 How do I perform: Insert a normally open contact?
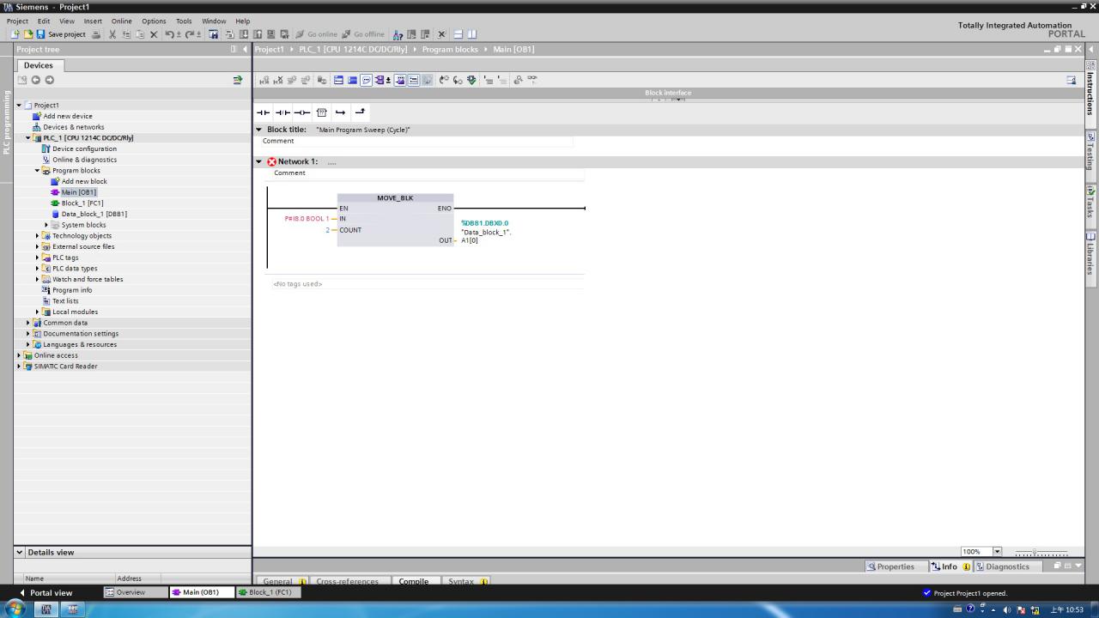[x=263, y=112]
